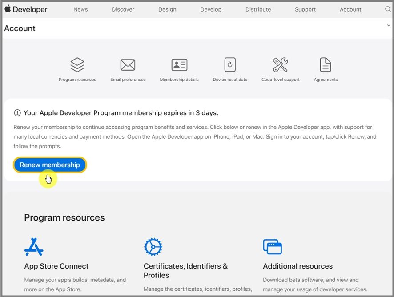Image resolution: width=394 pixels, height=297 pixels.
Task: Click the Apple Developer logo
Action: (26, 9)
